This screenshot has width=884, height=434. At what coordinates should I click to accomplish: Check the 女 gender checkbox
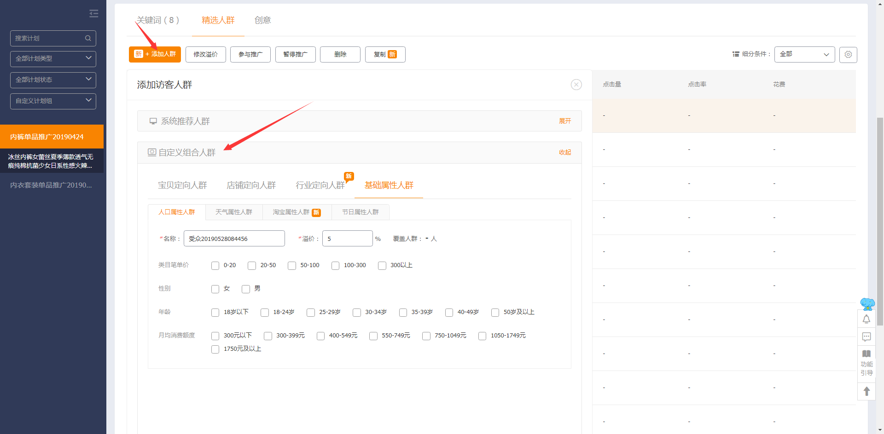tap(215, 289)
